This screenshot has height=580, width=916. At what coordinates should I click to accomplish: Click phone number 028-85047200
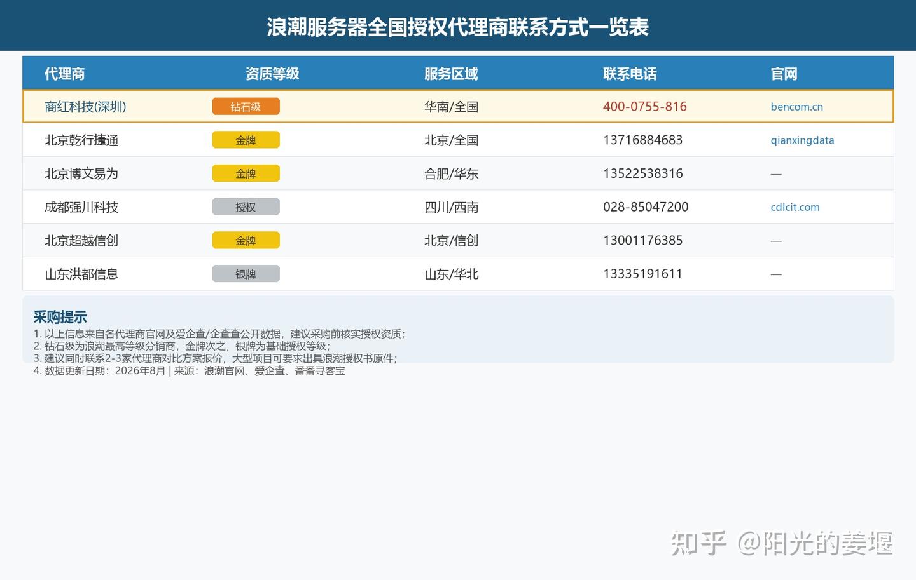pos(646,207)
